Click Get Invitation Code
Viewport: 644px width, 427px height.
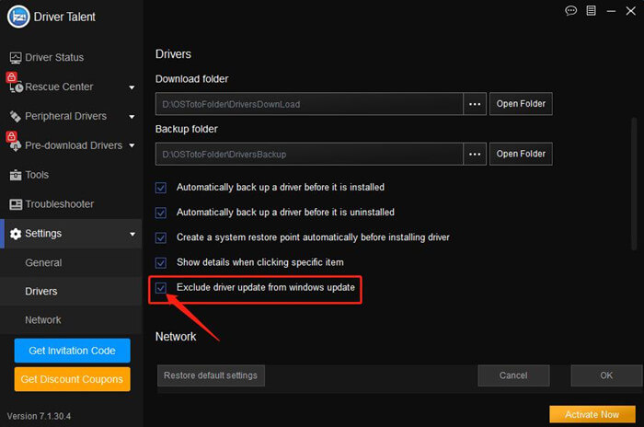73,351
